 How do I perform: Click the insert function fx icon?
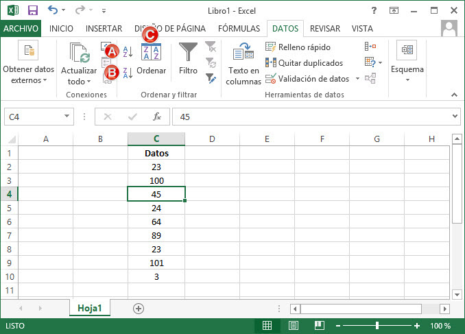tap(157, 117)
